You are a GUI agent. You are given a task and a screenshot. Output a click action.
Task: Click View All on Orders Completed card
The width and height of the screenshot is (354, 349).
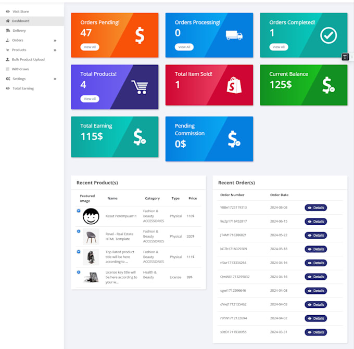[279, 47]
